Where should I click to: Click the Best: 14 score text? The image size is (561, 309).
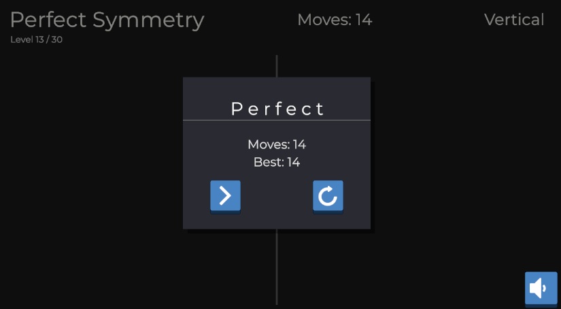[x=277, y=162]
